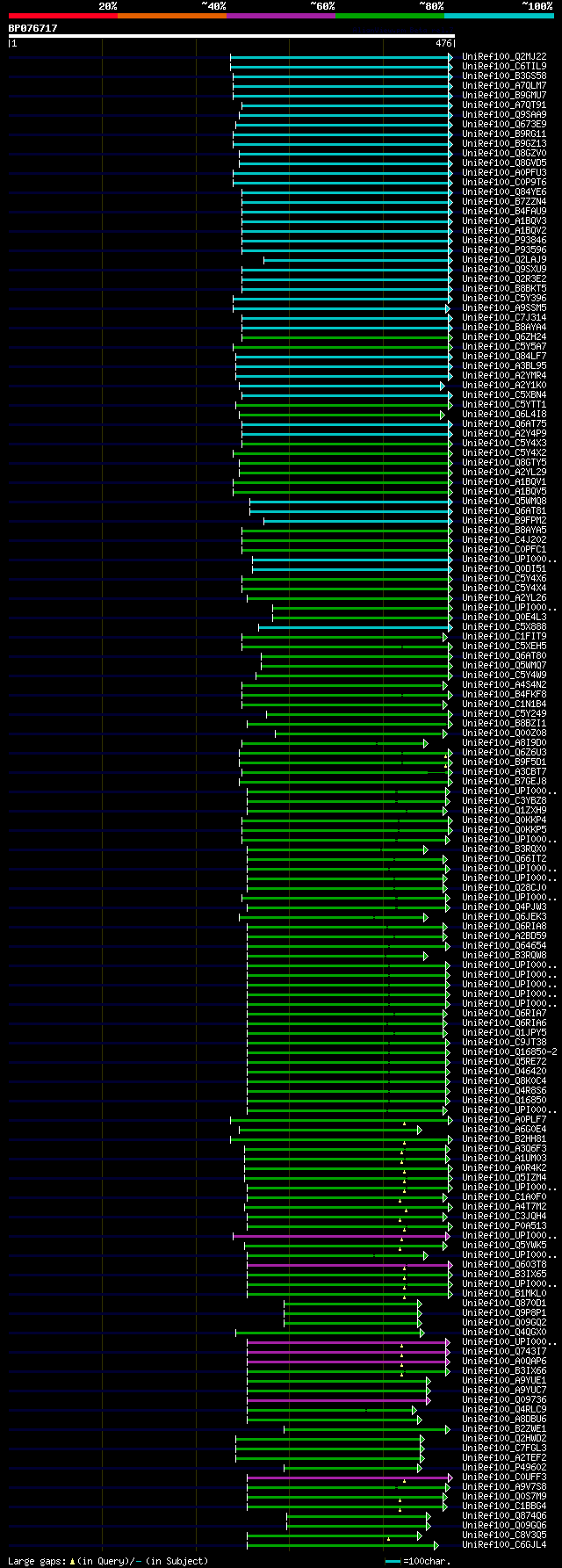562x1568 pixels.
Task: Select hit label UniRef100_Q6L4I8
Action: click(x=504, y=414)
